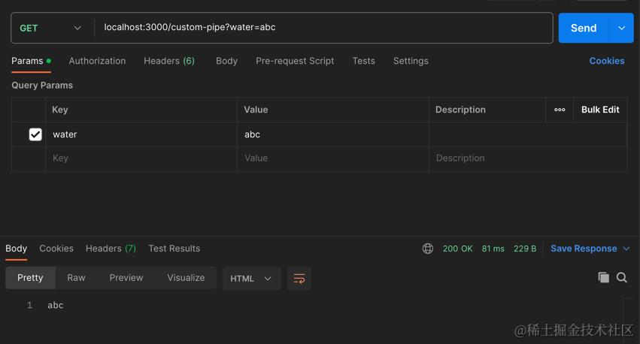This screenshot has width=640, height=344.
Task: Open the column options ellipsis menu
Action: coord(560,110)
